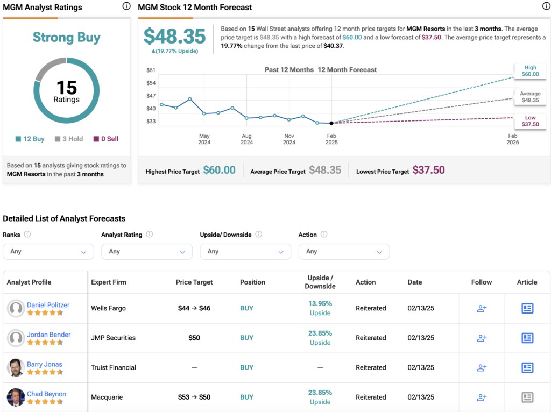This screenshot has height=412, width=551.
Task: Follow analyst Daniel Politzer
Action: [481, 308]
